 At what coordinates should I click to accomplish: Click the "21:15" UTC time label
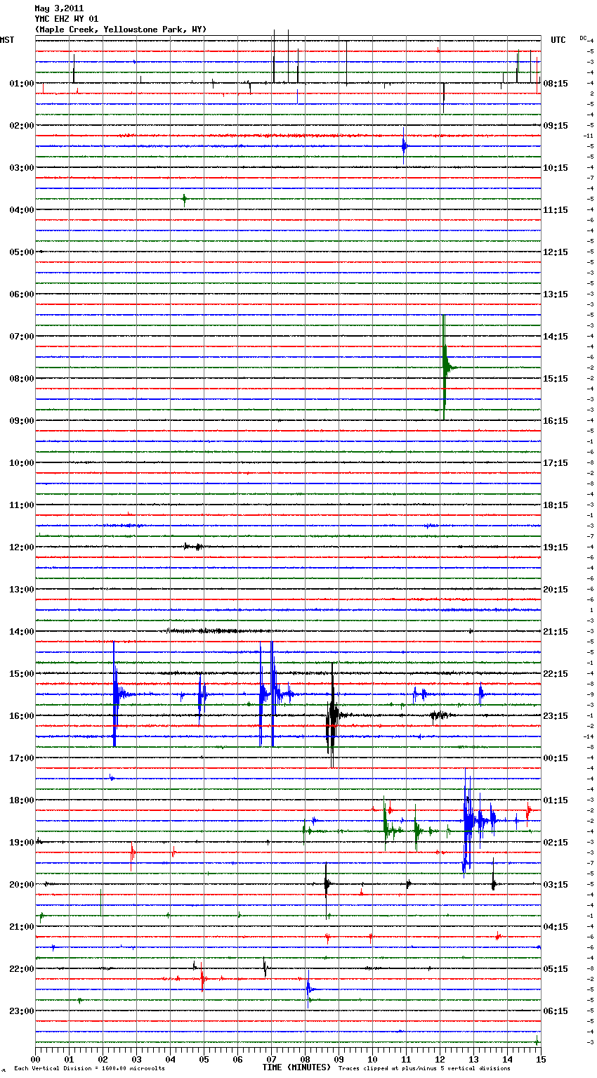[556, 632]
